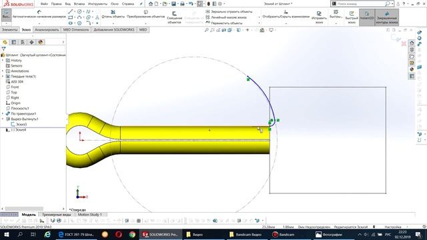427x240 pixels.
Task: Switch to Трехмерные виды bottom tab
Action: tap(56, 215)
